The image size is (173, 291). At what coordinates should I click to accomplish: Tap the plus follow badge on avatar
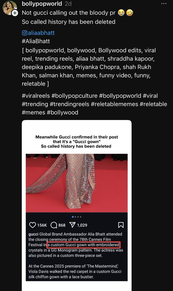coord(15,13)
